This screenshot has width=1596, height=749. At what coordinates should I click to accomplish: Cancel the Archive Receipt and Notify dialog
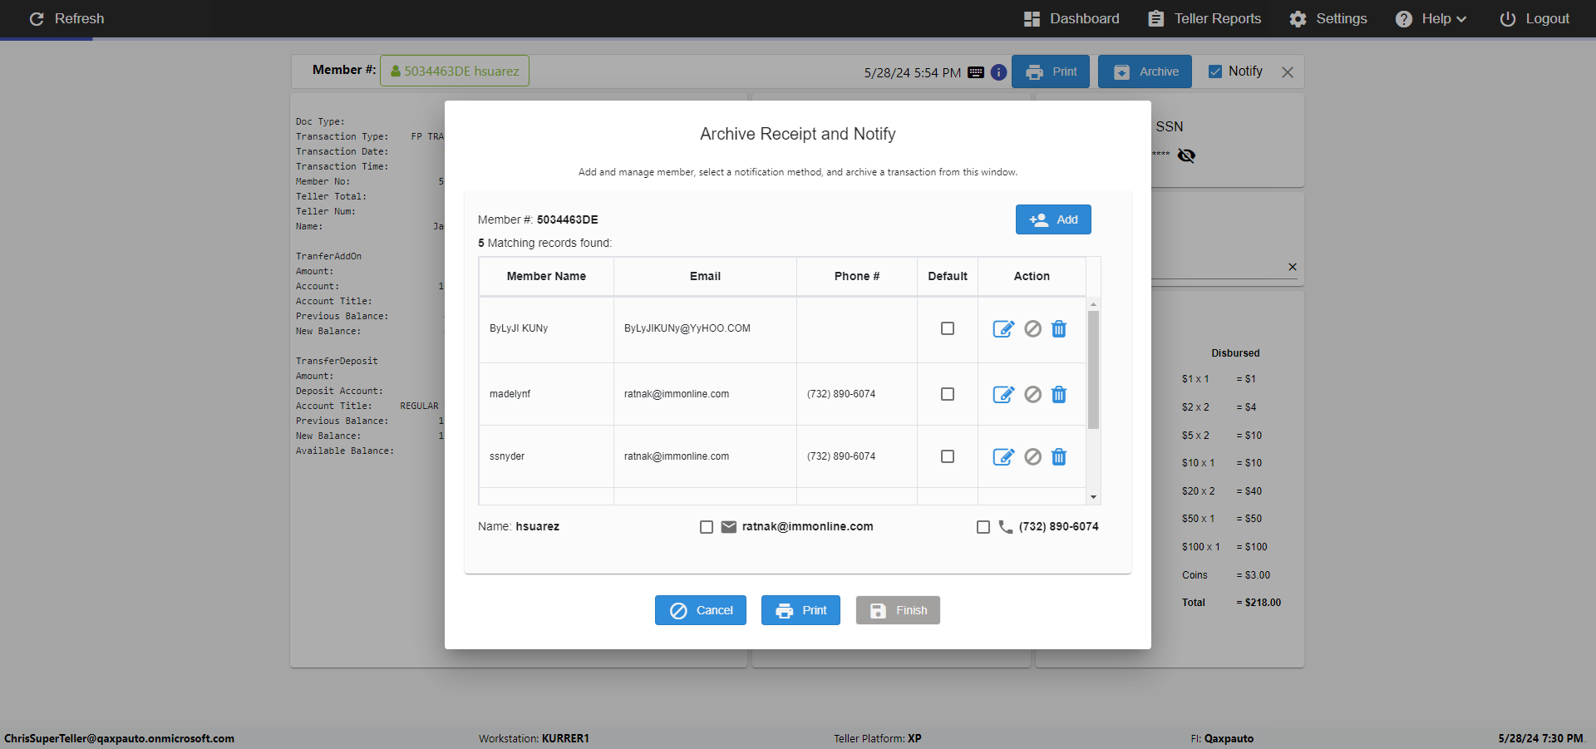(x=701, y=610)
